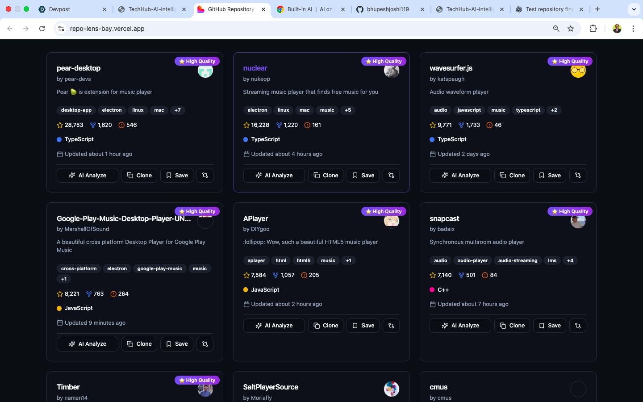This screenshot has height=402, width=643.
Task: Click AI Analyze on pear-desktop card
Action: click(x=88, y=176)
